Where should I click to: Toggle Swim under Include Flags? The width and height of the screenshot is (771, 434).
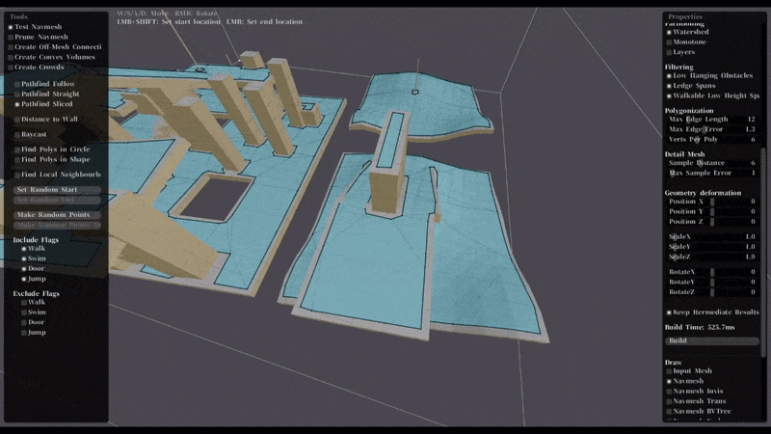(34, 258)
